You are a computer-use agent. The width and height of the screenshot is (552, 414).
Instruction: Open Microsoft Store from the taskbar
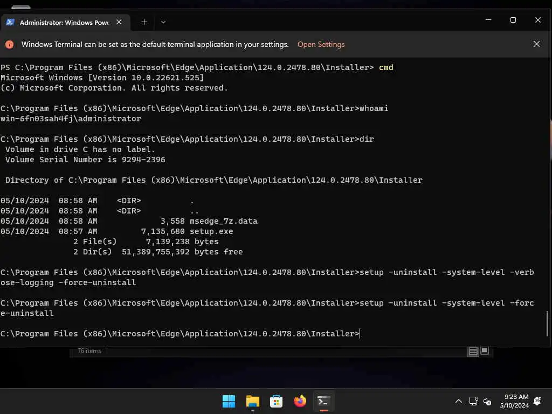(277, 401)
